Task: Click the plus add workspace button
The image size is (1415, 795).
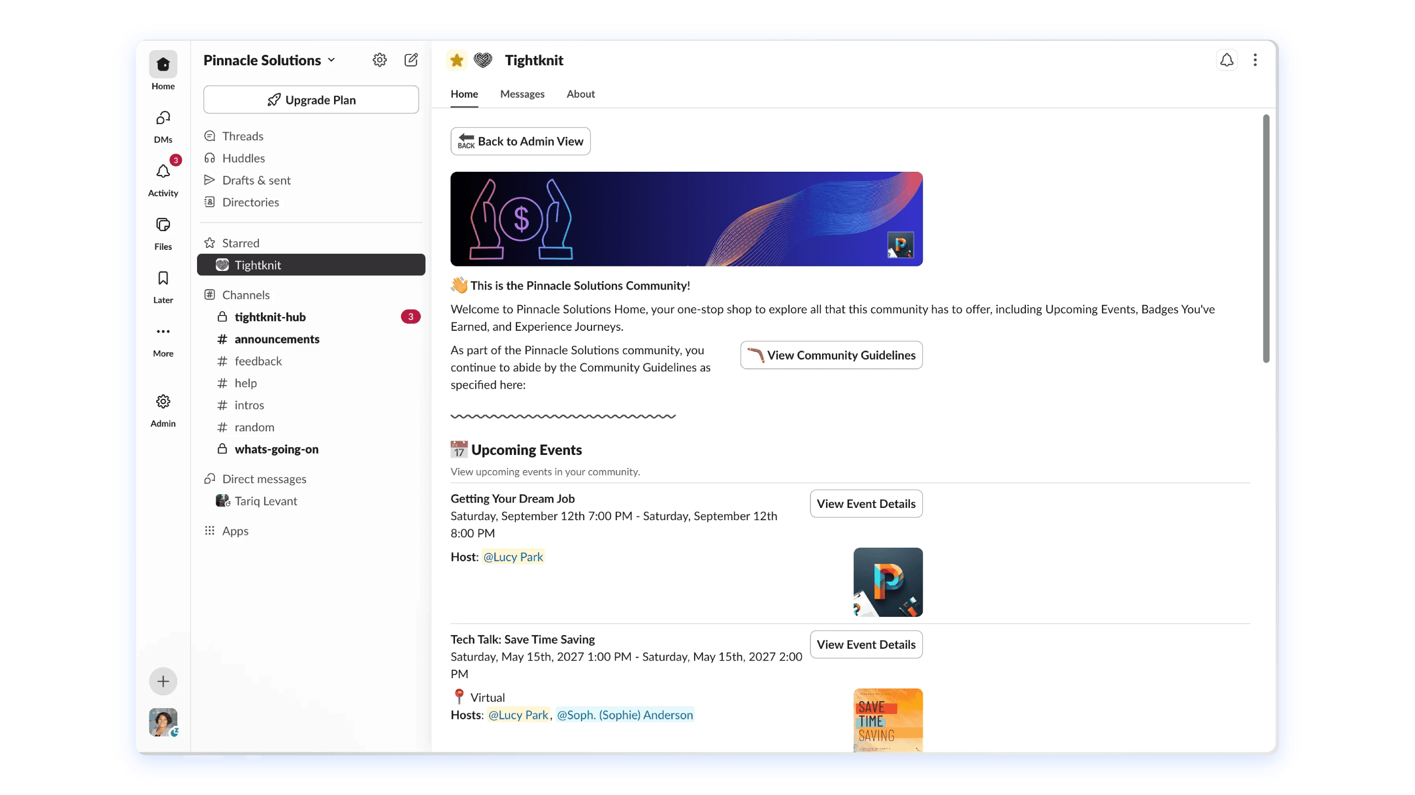Action: click(x=163, y=682)
